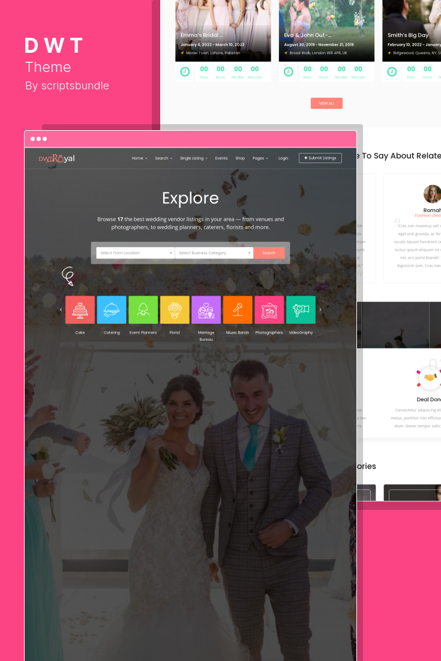The width and height of the screenshot is (441, 661).
Task: Click clock icon under Eva & John event
Action: 289,71
